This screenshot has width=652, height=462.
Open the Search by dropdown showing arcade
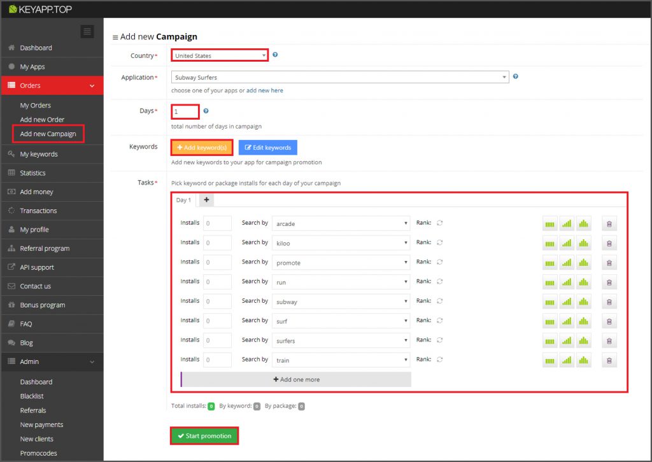[x=341, y=223]
